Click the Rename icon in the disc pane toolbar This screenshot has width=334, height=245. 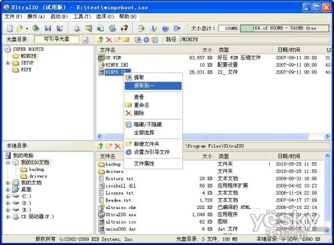(x=126, y=39)
